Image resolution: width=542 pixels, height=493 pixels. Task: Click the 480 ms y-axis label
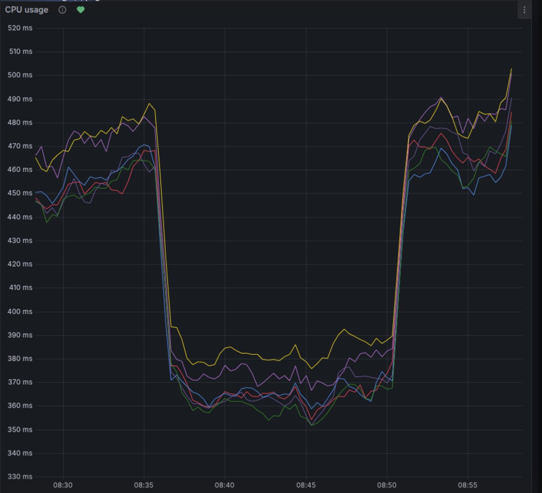(x=21, y=122)
